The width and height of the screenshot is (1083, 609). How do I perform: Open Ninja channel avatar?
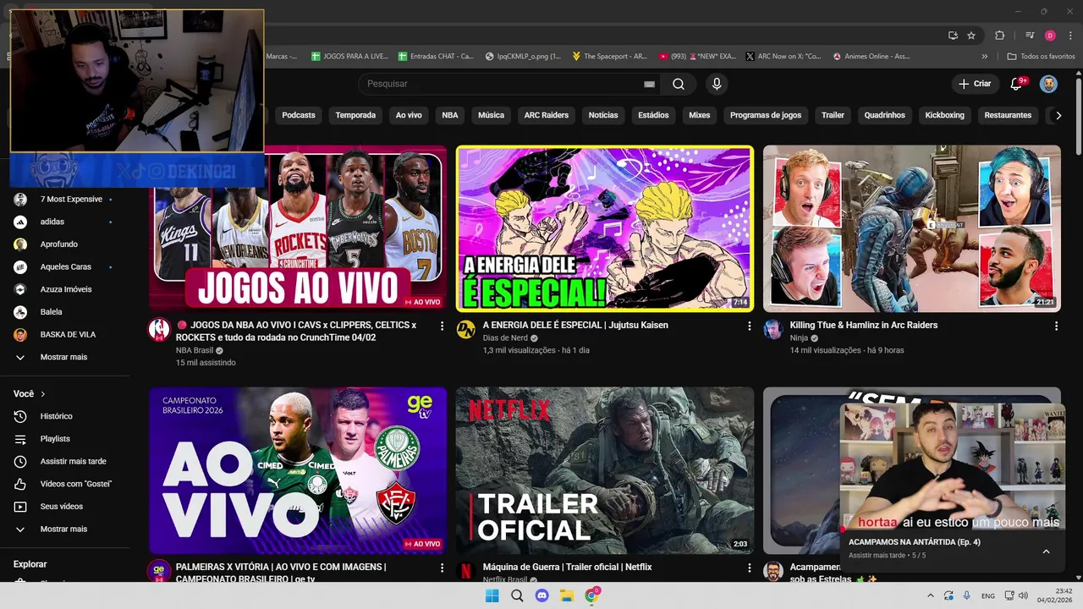[x=772, y=330]
